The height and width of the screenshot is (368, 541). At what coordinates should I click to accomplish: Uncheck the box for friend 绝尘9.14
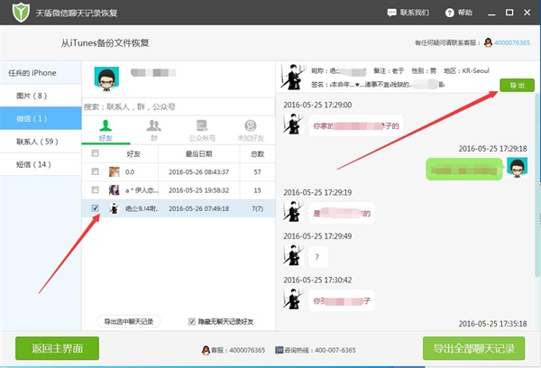click(x=96, y=208)
